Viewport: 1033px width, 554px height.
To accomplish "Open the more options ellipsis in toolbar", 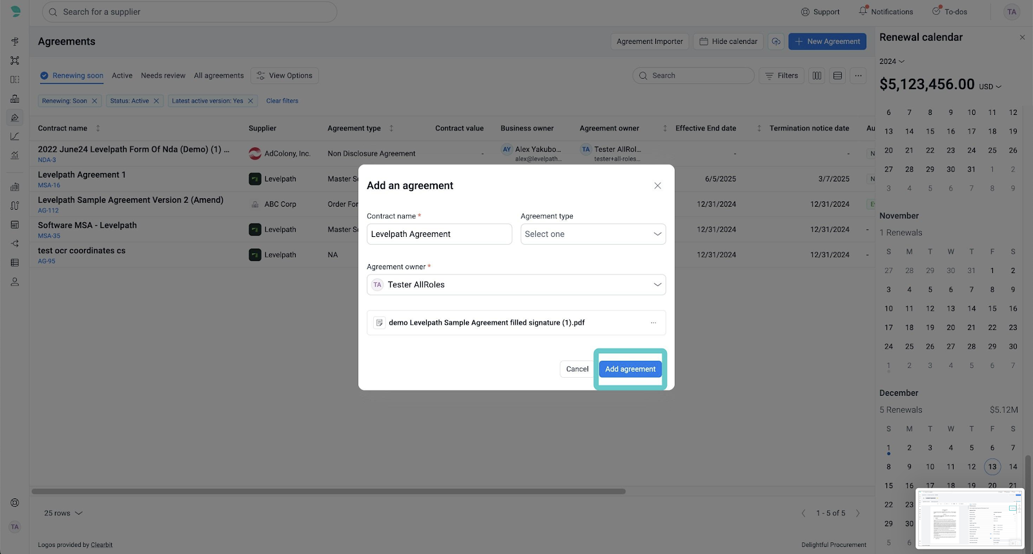I will tap(858, 76).
